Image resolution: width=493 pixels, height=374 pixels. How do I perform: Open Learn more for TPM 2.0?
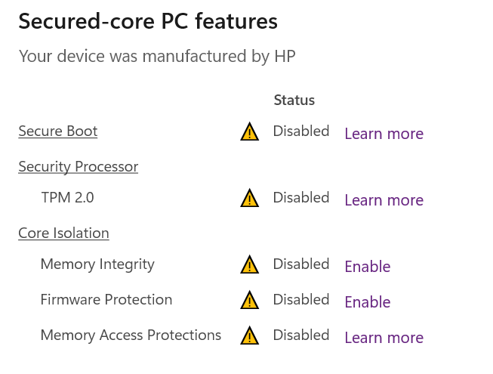point(384,200)
